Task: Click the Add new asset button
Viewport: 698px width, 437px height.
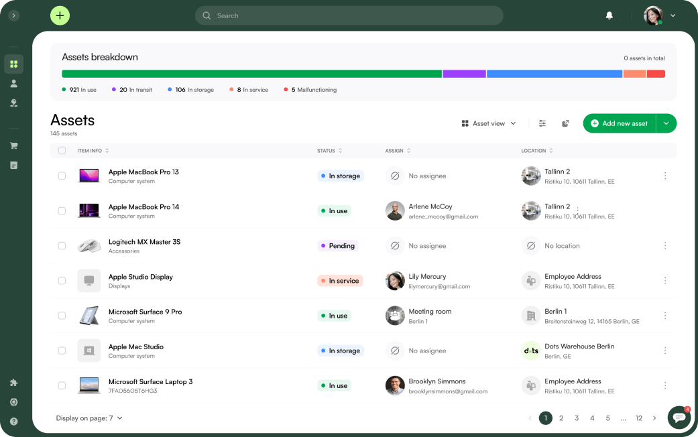Action: [x=619, y=123]
